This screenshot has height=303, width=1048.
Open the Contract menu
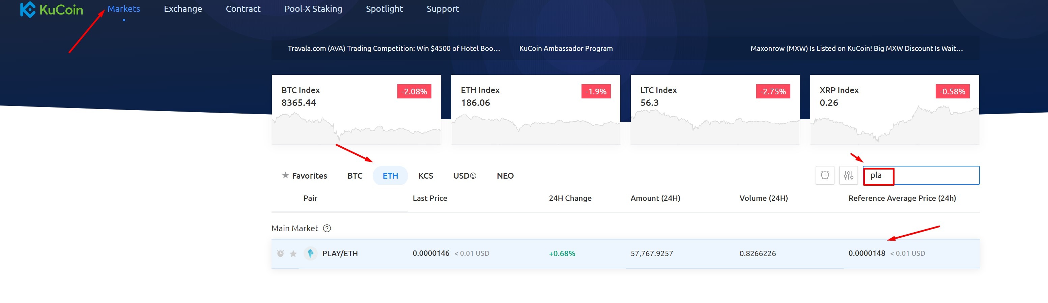point(243,8)
